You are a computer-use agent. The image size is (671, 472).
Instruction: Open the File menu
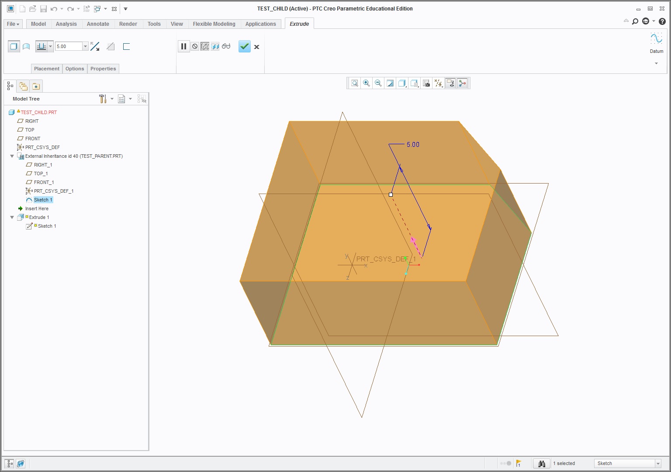click(x=13, y=24)
